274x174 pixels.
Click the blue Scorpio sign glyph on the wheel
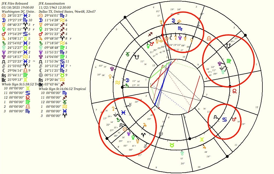180,28
